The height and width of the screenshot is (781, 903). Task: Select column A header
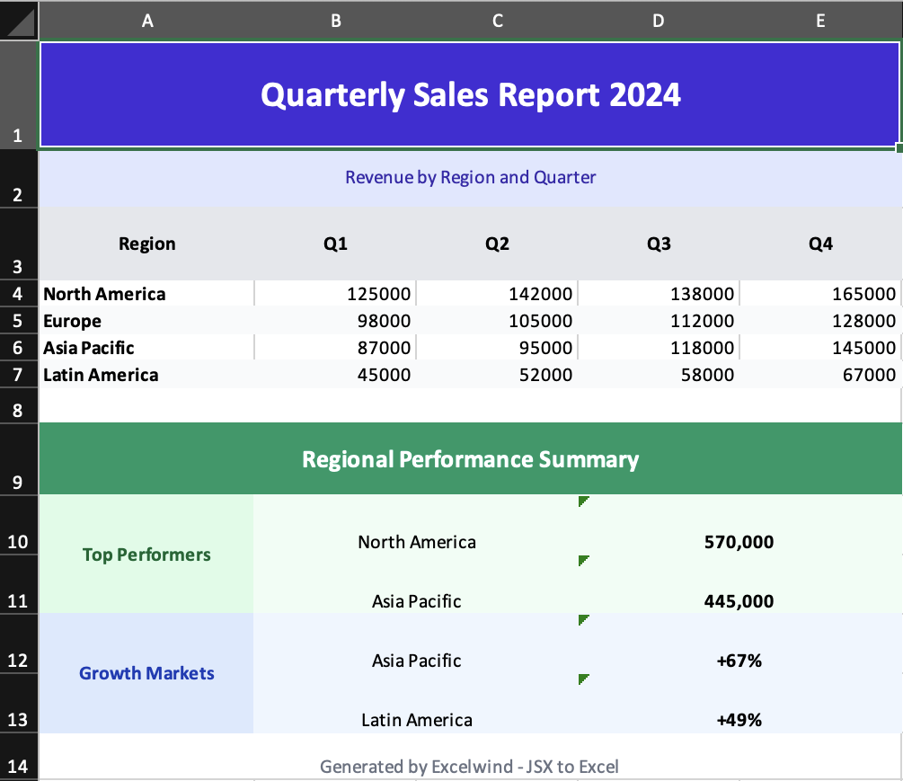coord(147,22)
